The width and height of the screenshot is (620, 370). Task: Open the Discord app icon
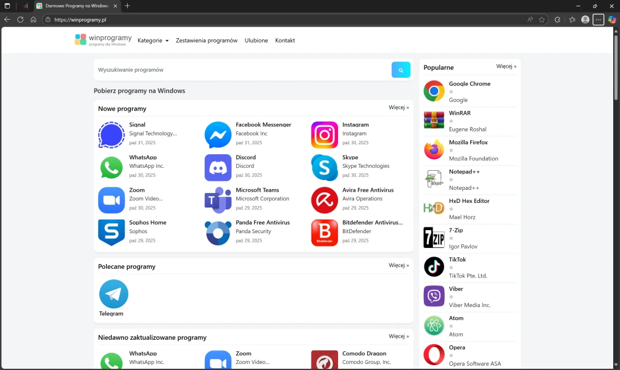(x=218, y=167)
